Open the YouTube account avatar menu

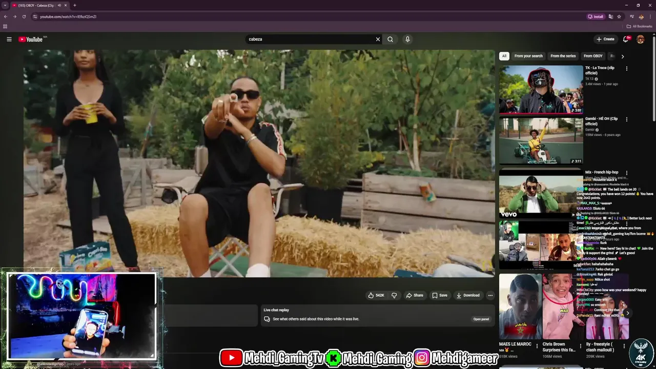640,39
